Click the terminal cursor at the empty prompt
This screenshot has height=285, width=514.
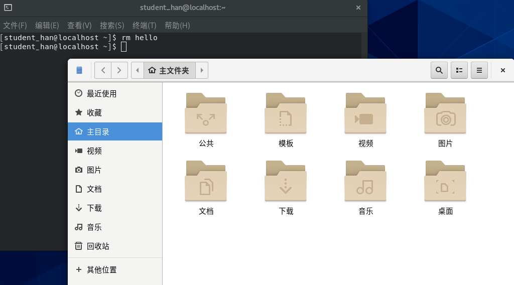tap(123, 47)
